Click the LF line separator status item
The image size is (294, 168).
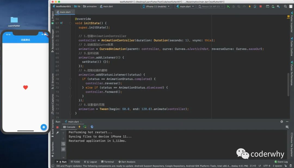[x=260, y=166]
